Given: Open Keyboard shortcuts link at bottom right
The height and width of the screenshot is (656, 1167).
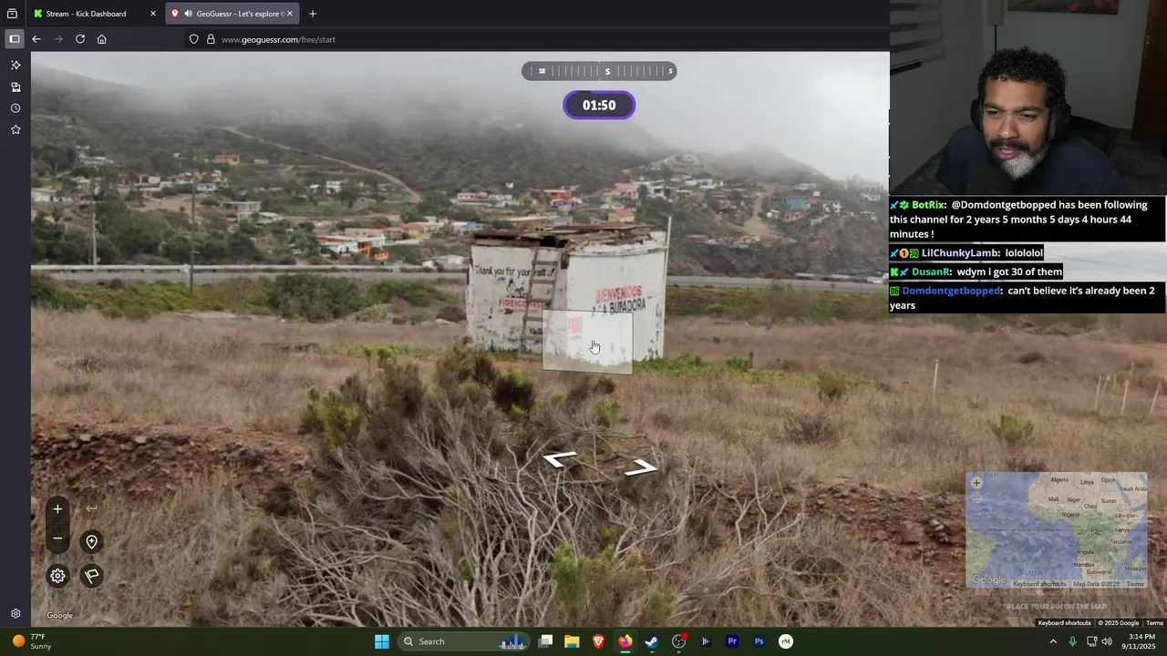Looking at the screenshot, I should pos(1064,623).
